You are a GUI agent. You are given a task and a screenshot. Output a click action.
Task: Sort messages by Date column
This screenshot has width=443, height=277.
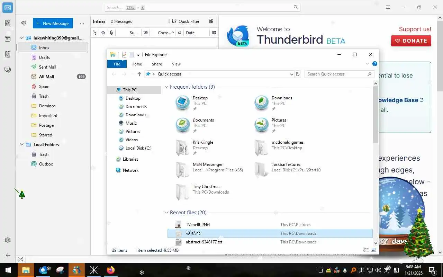[197, 33]
